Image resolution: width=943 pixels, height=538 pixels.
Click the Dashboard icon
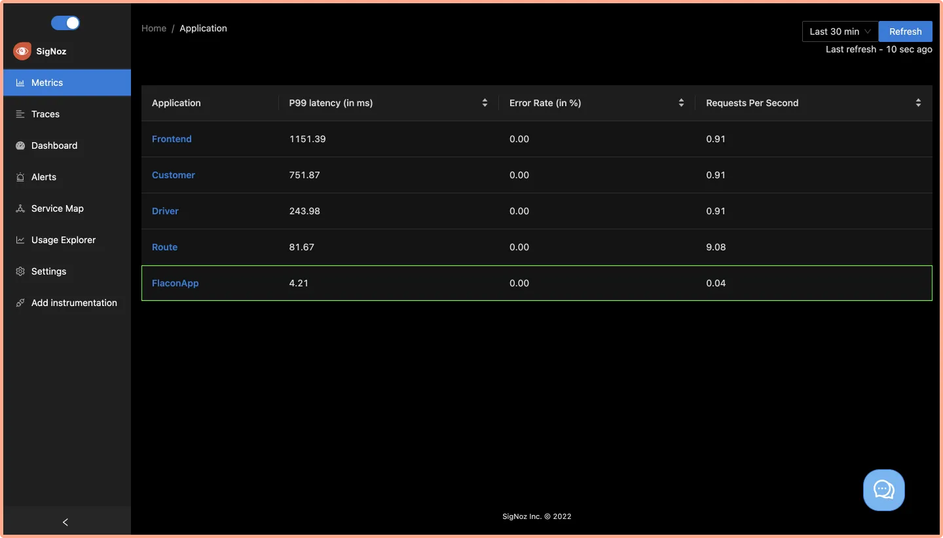(x=20, y=145)
